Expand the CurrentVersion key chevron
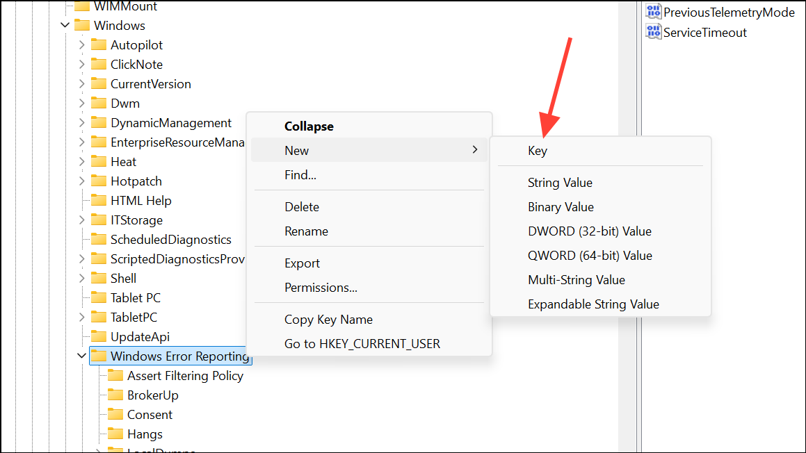The width and height of the screenshot is (806, 453). (82, 84)
